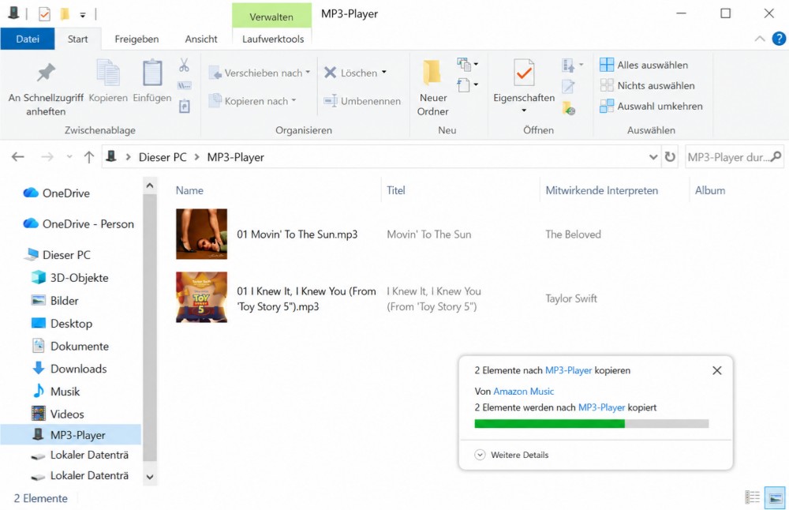Click the Einfügen clipboard icon
The width and height of the screenshot is (789, 510).
[152, 73]
